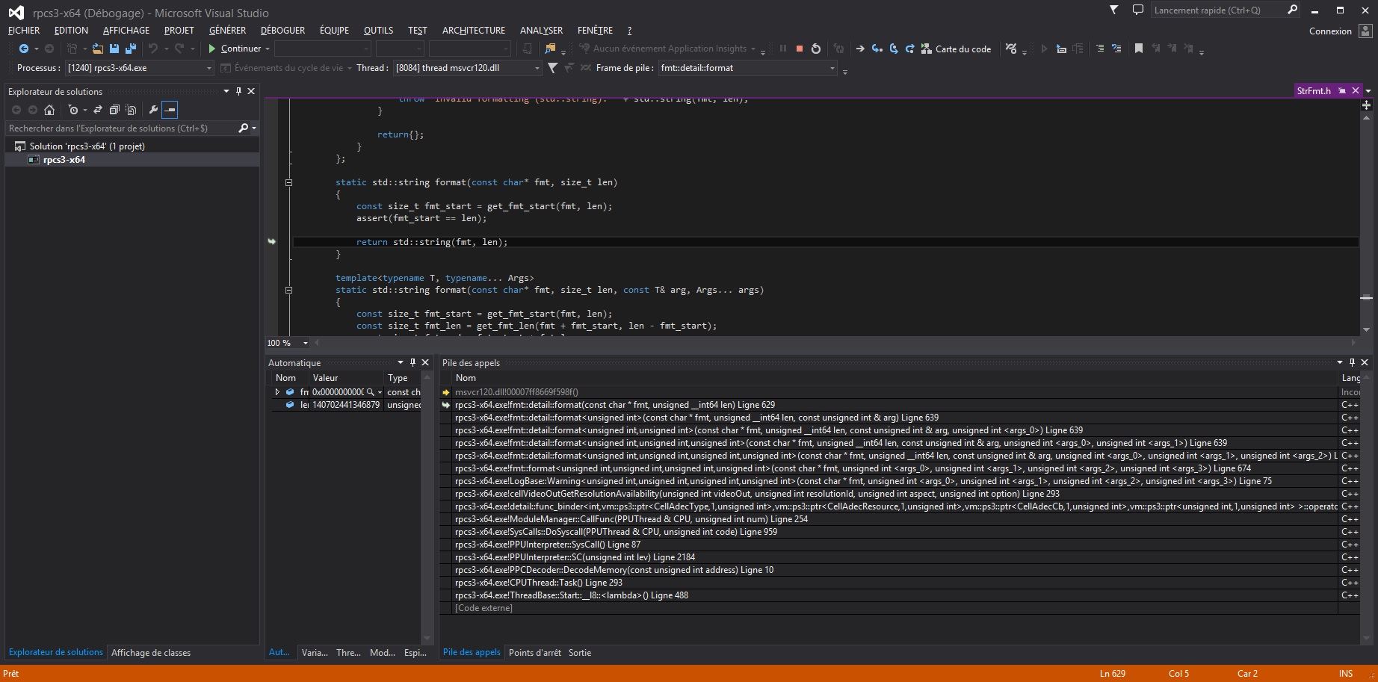The width and height of the screenshot is (1378, 682).
Task: Click the pending changes filter clock icon
Action: click(x=73, y=110)
